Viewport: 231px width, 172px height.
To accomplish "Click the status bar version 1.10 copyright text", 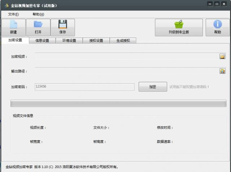I will [62, 167].
